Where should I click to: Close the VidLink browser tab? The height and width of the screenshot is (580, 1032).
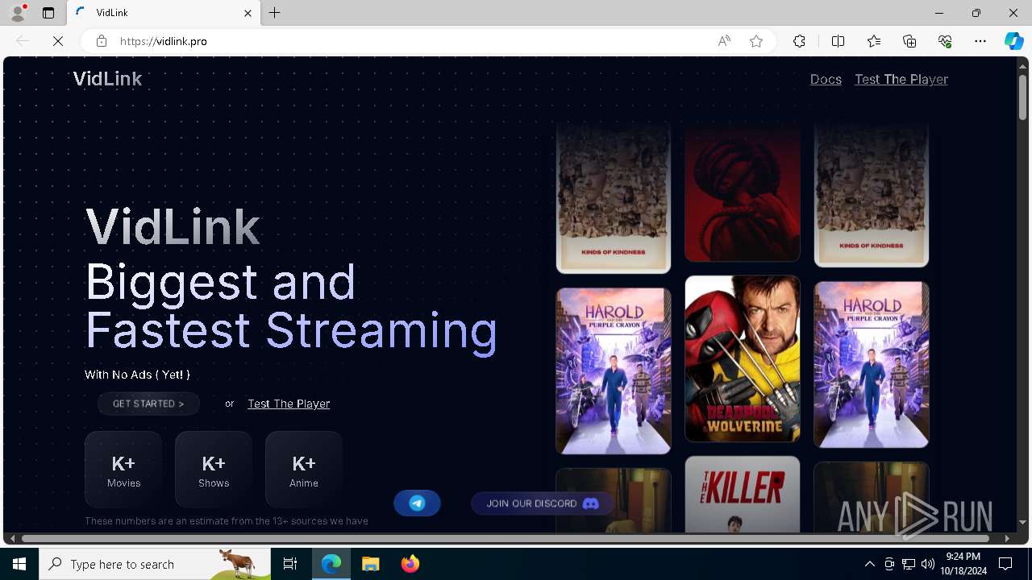coord(248,13)
